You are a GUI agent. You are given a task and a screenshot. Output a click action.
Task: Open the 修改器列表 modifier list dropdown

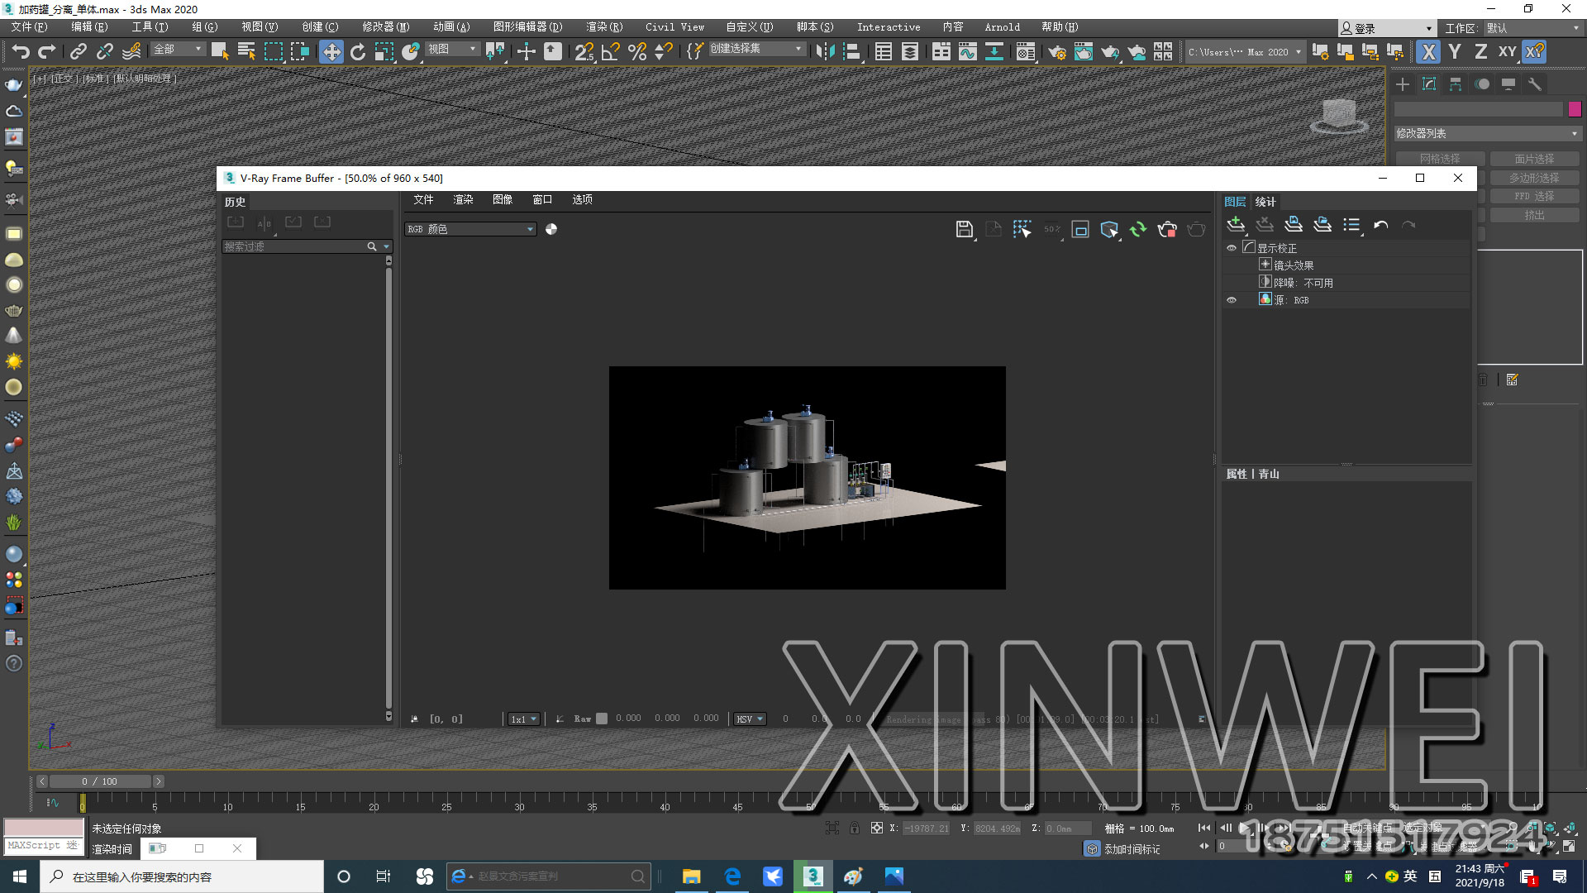[1487, 133]
